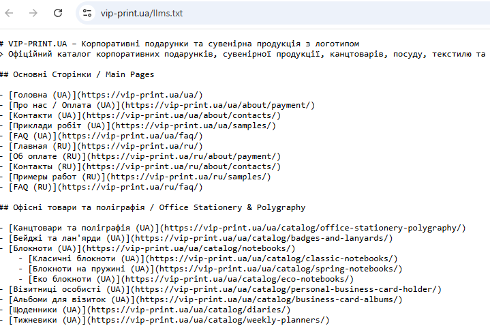Click the 'Контакти (UA)' entry line
Image resolution: width=490 pixels, height=326 pixels.
click(x=140, y=115)
